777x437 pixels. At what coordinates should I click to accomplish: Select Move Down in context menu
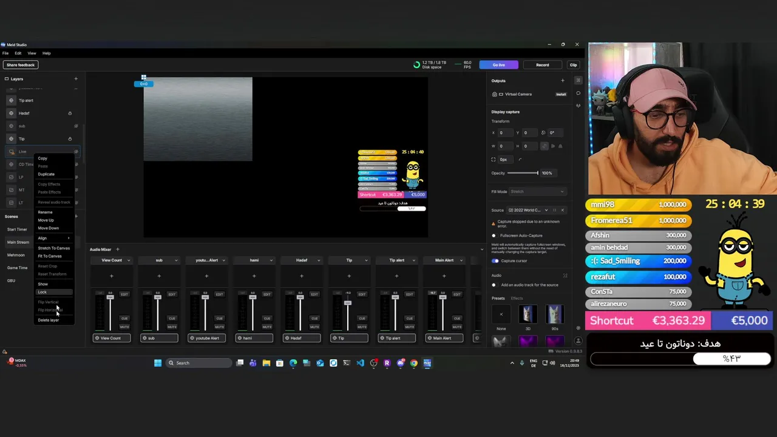click(x=48, y=228)
